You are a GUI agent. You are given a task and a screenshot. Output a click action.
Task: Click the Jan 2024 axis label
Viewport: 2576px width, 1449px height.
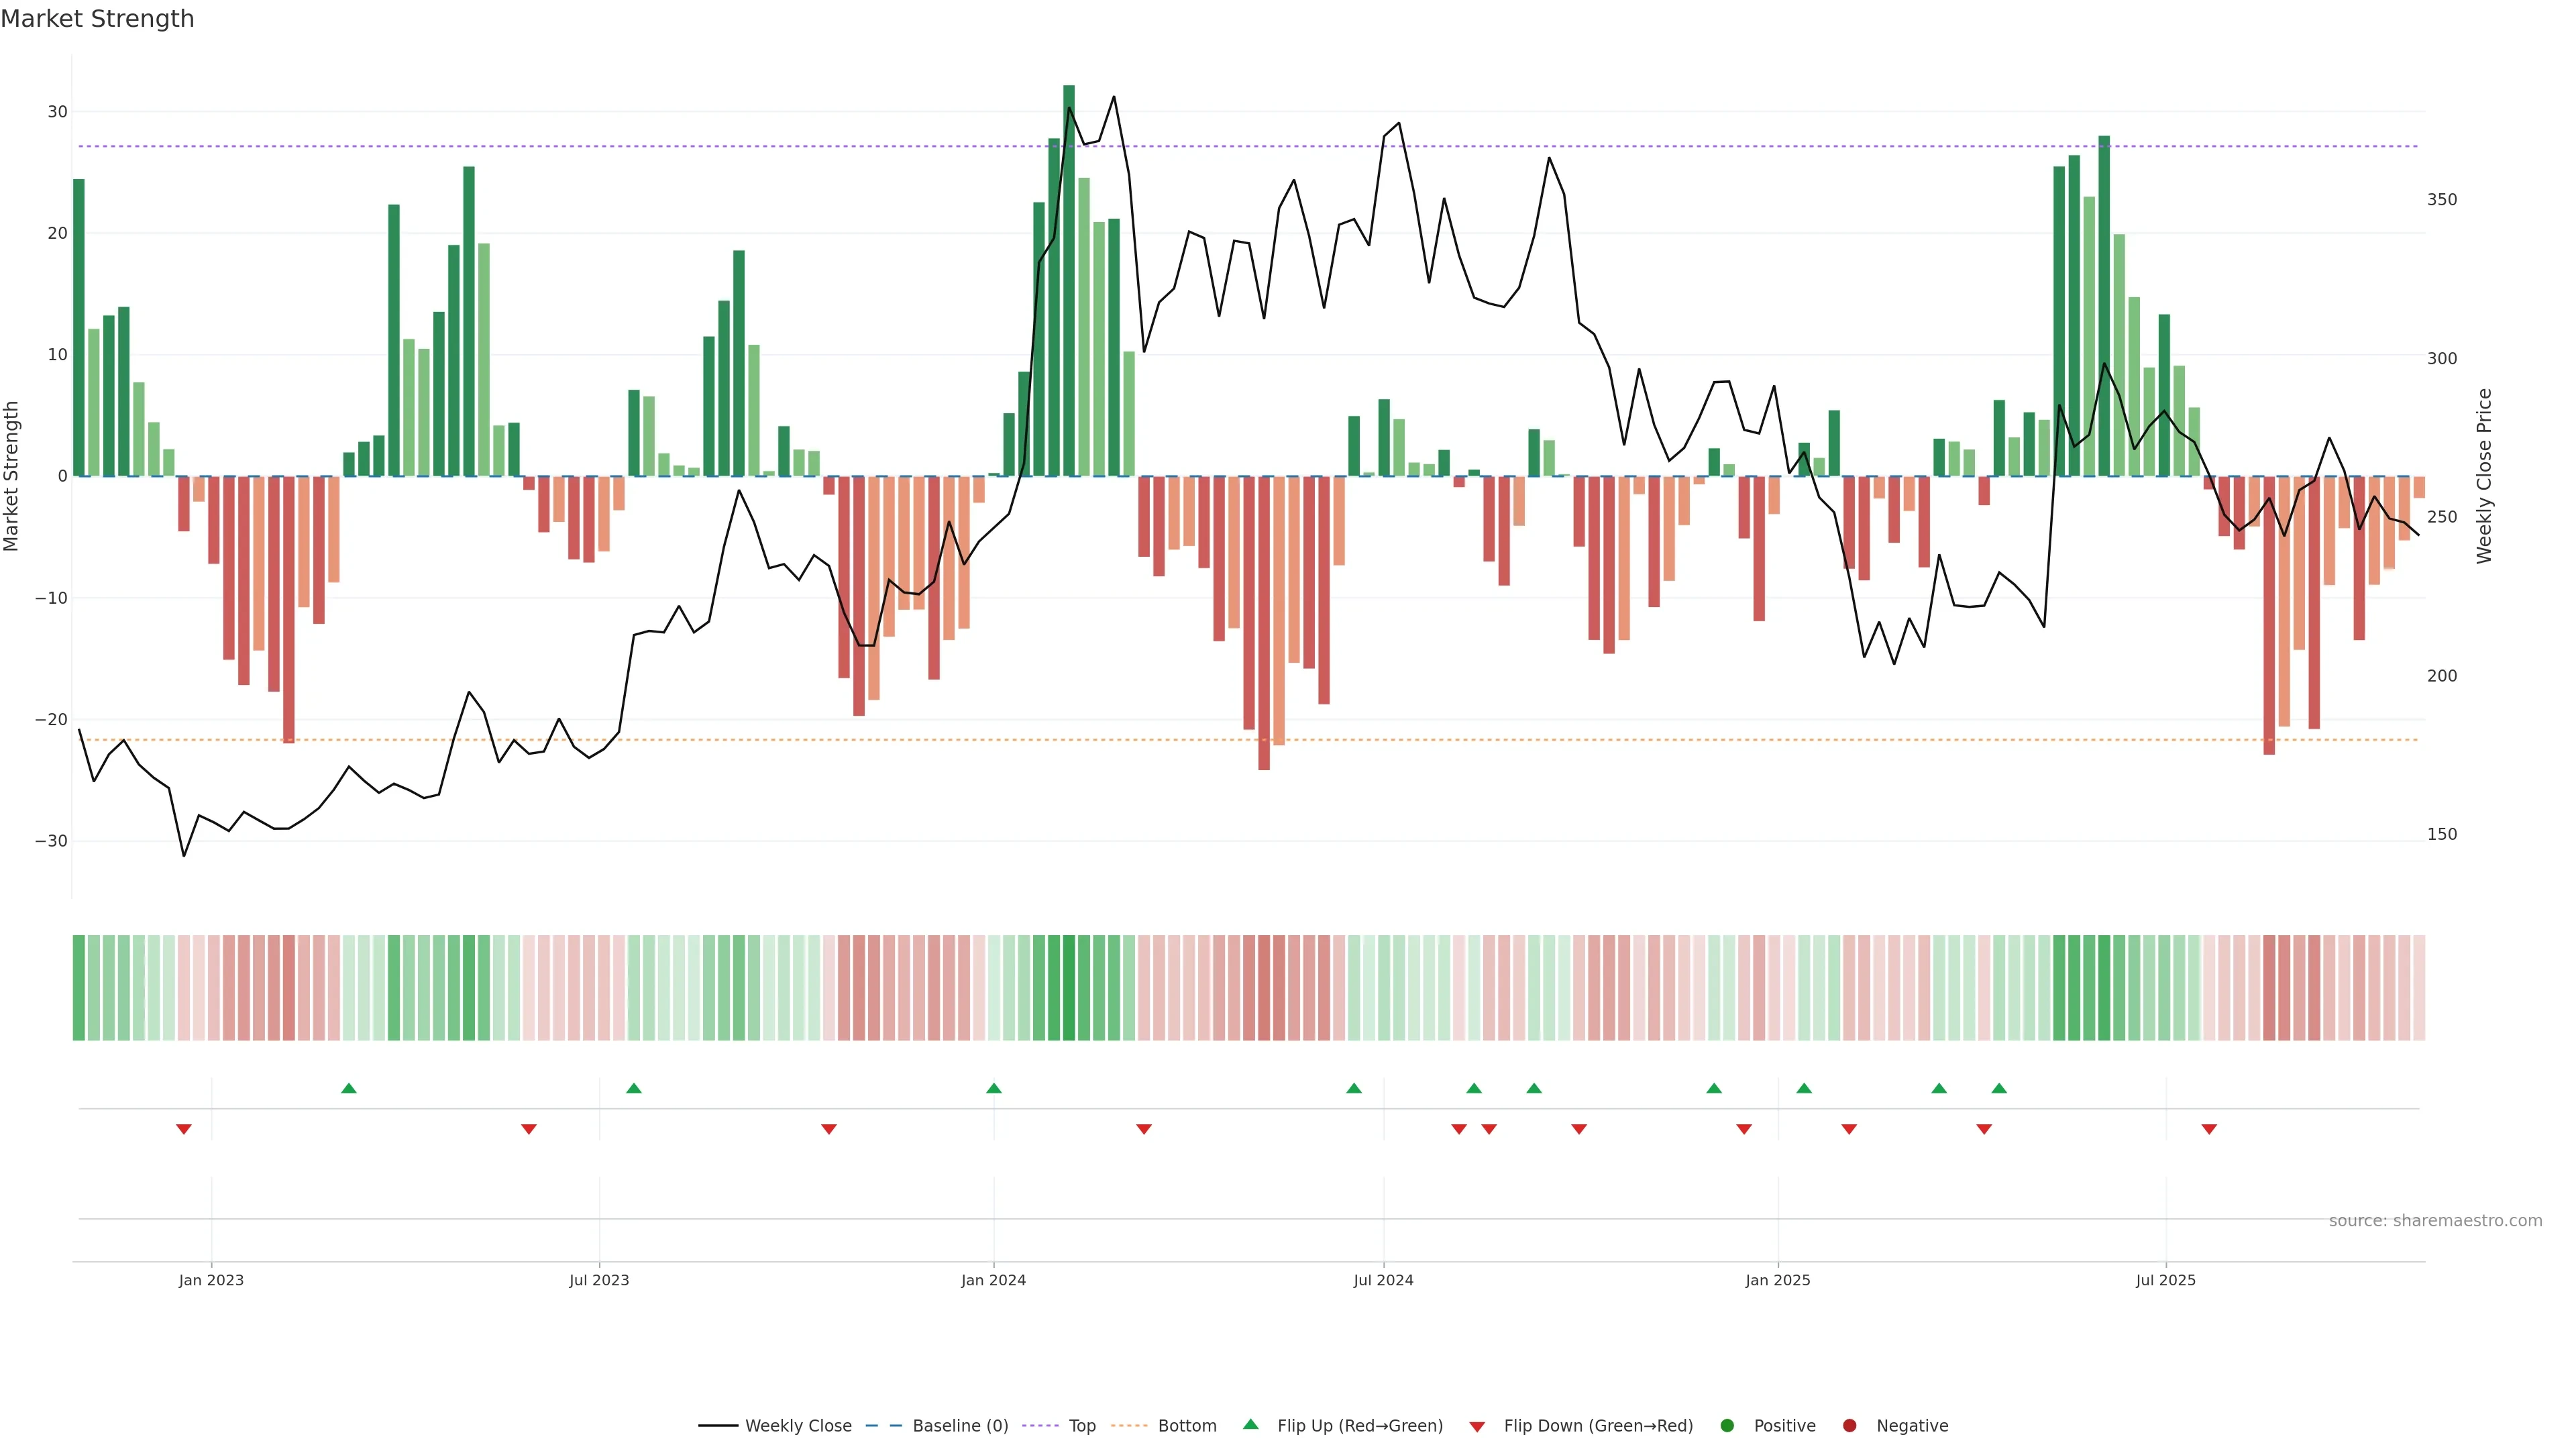[993, 1280]
